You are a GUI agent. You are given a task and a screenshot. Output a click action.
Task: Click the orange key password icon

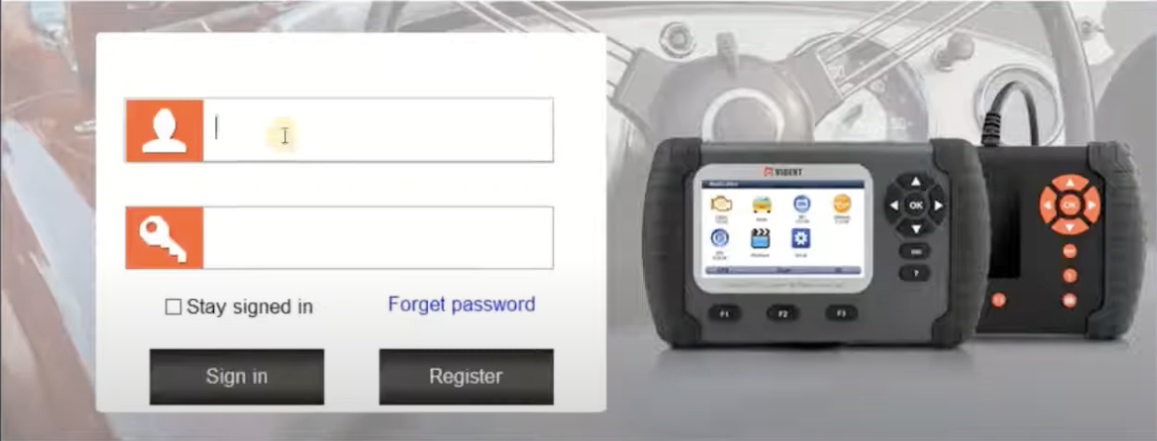click(x=164, y=237)
